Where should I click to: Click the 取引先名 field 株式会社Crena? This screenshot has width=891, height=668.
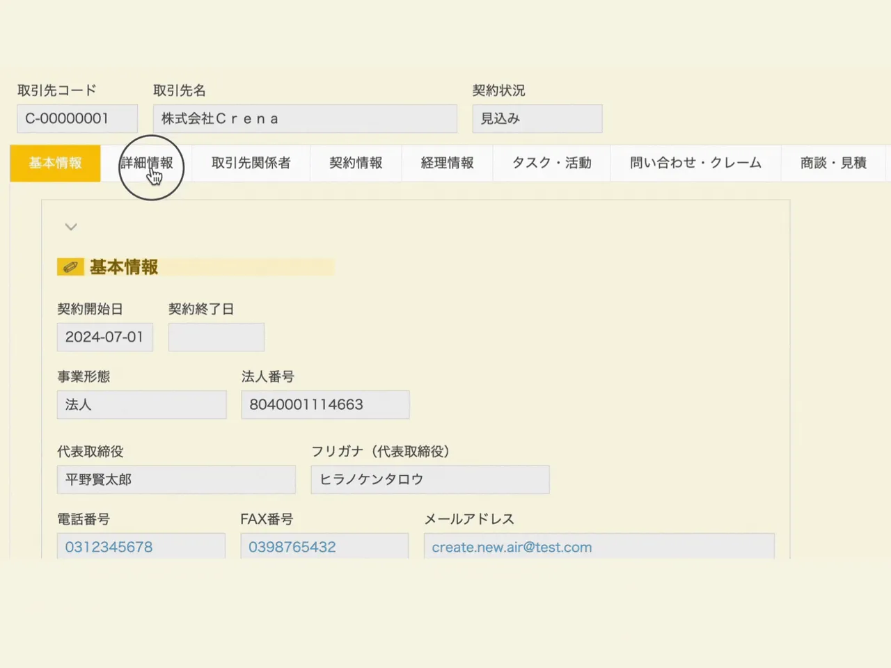coord(305,119)
